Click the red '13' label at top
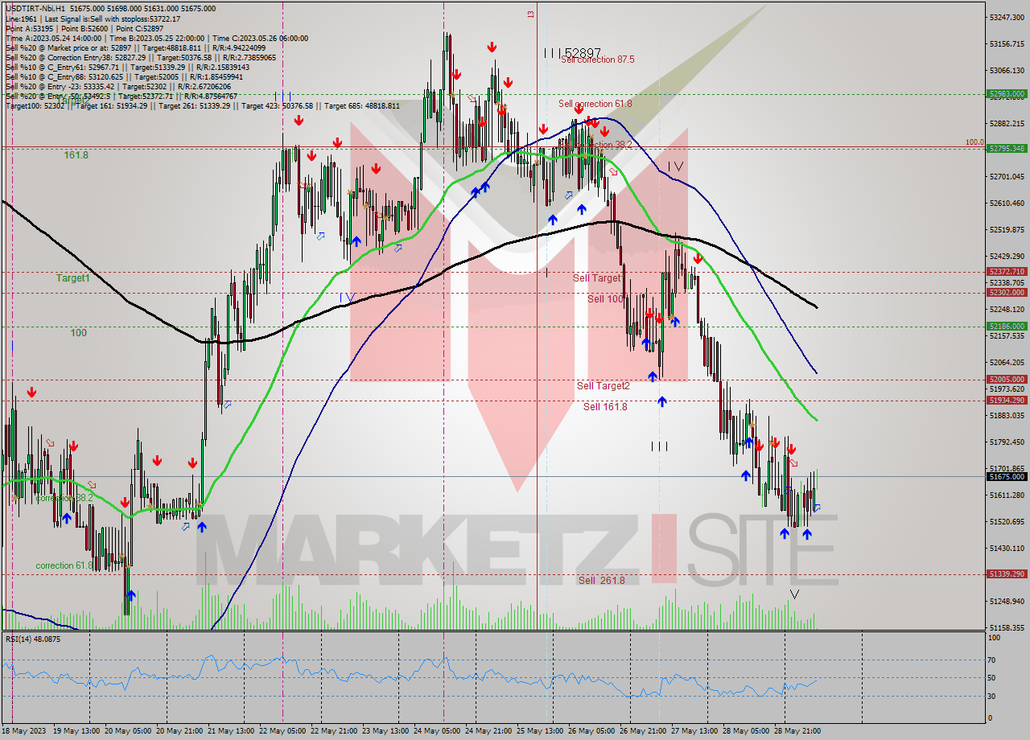Viewport: 1030px width, 740px height. coord(530,14)
